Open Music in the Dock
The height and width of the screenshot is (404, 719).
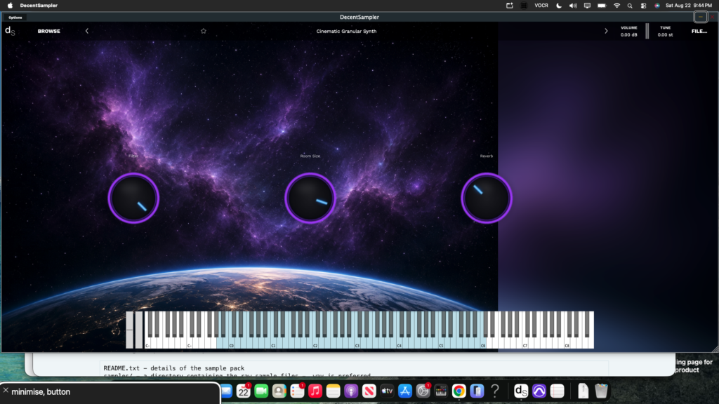click(x=315, y=391)
